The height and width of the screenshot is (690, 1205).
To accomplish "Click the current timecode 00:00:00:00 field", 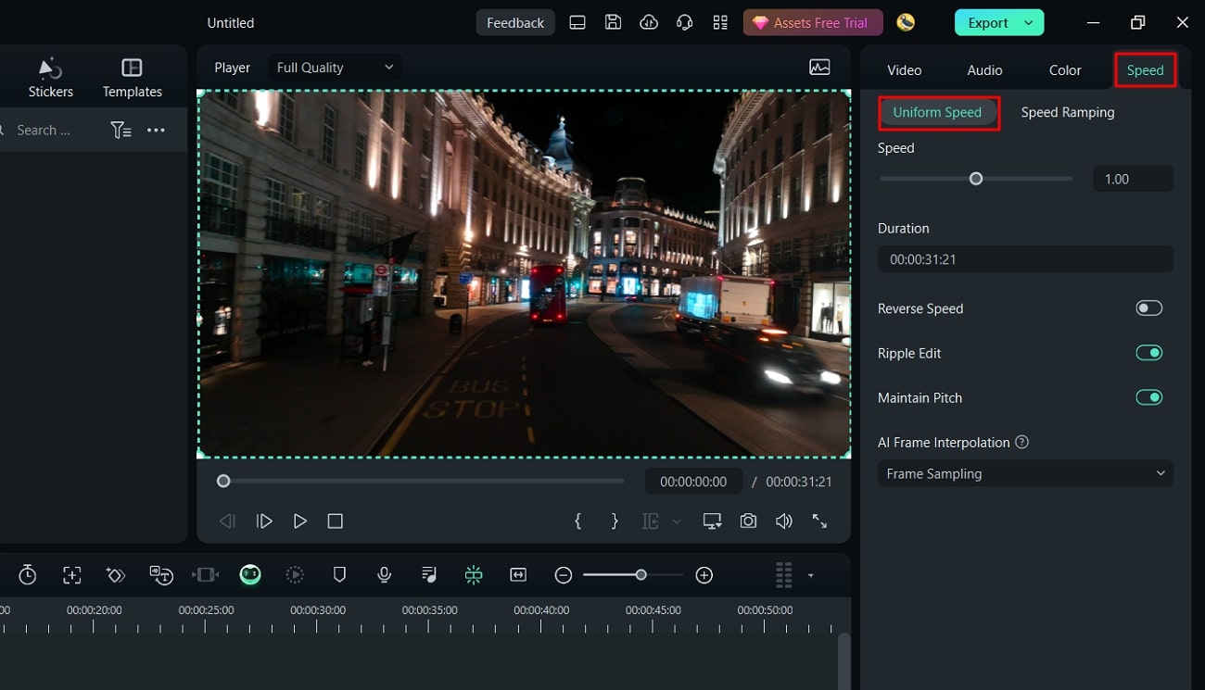I will [x=693, y=482].
